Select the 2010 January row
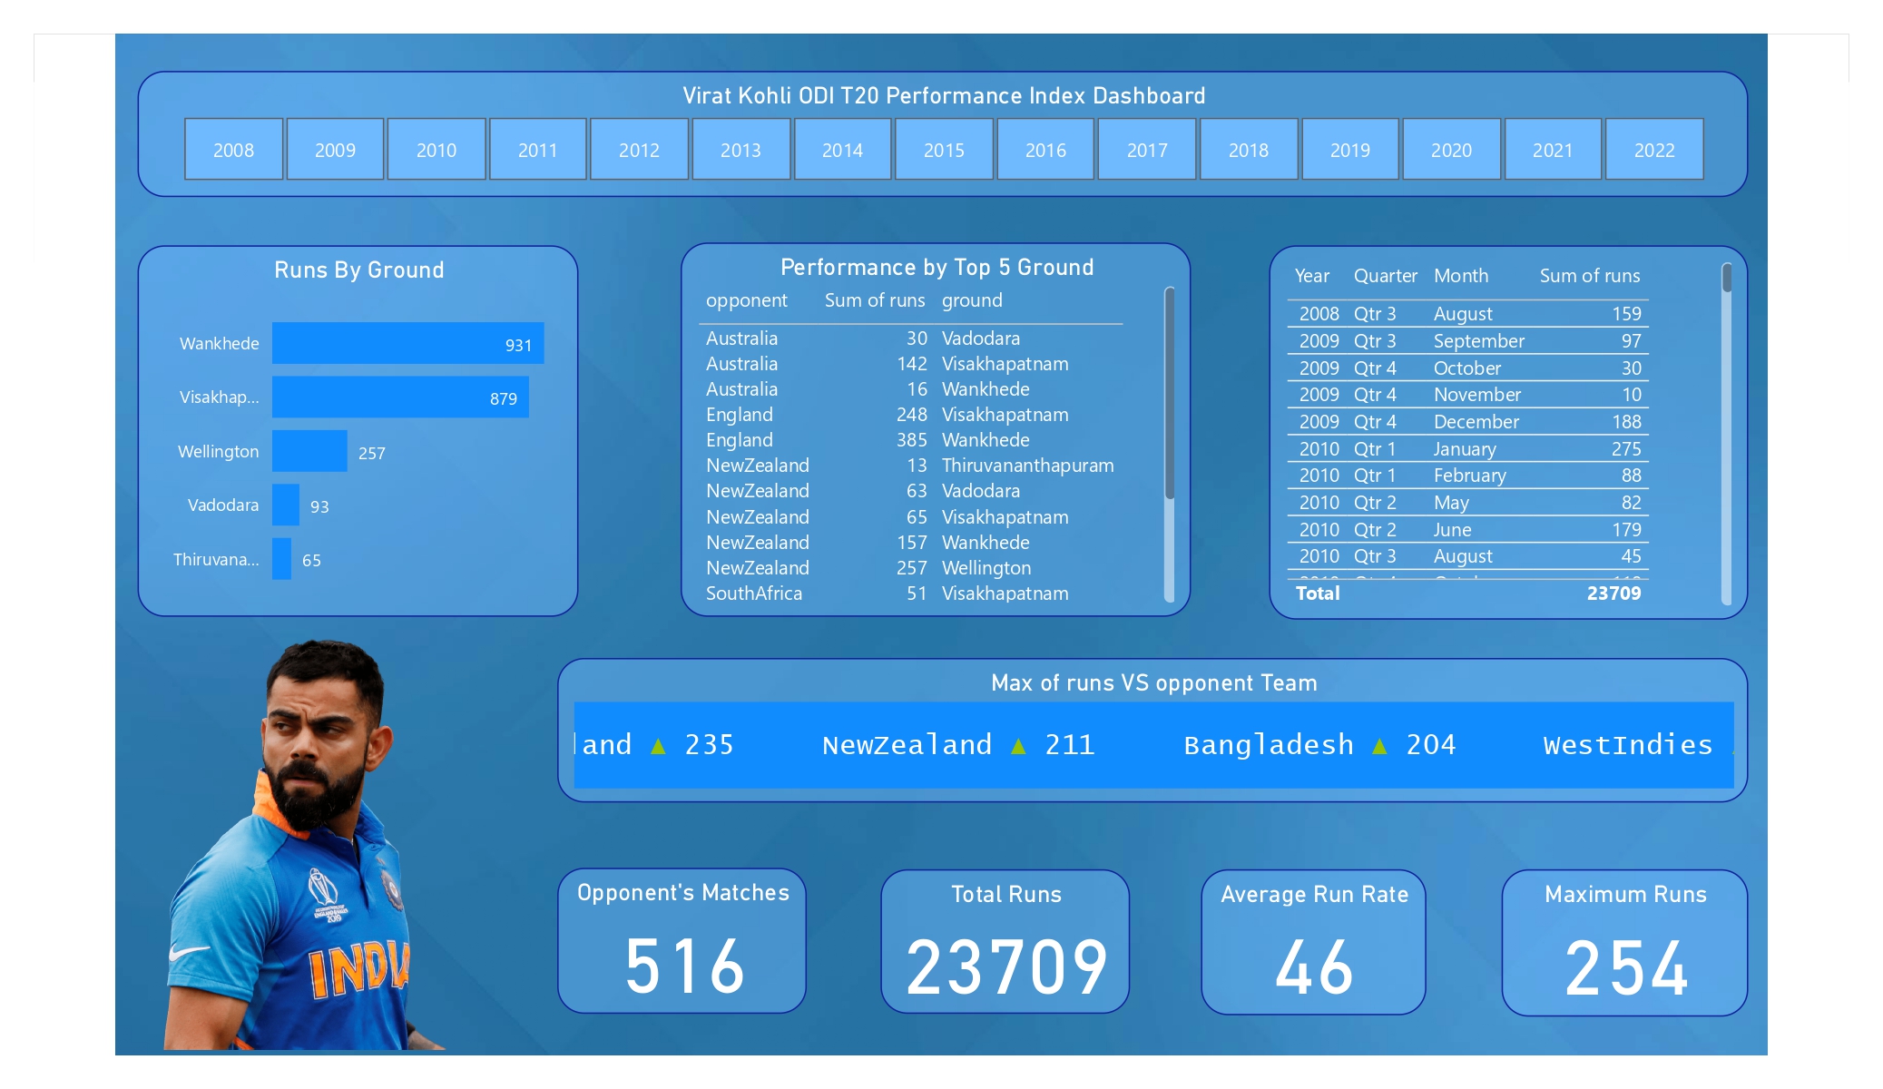The image size is (1883, 1089). [x=1467, y=449]
